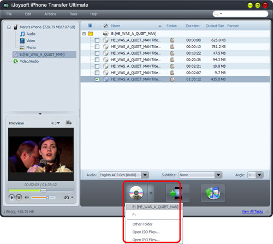Click Mary's iPhone device icon

[x=16, y=27]
